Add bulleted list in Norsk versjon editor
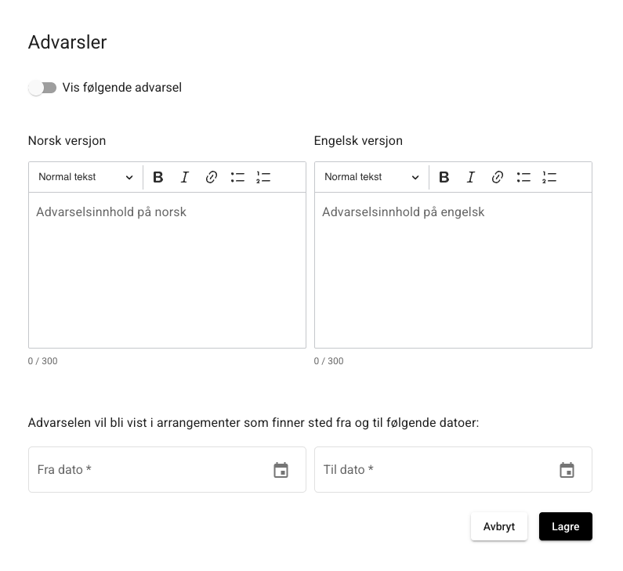623x571 pixels. (x=237, y=177)
